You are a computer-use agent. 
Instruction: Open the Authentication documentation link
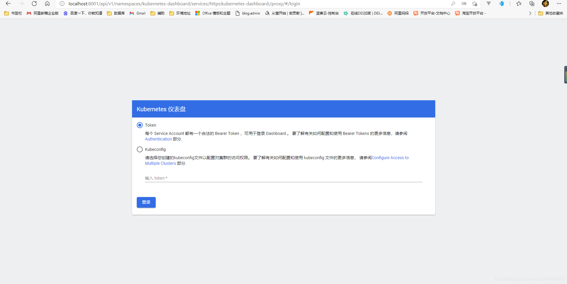pyautogui.click(x=158, y=139)
